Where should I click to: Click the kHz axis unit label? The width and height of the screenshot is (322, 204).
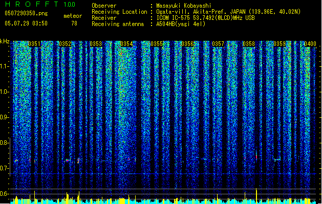5,41
